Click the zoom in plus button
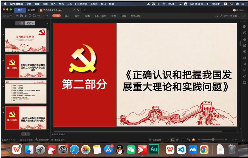This screenshot has height=158, width=248. [x=226, y=140]
